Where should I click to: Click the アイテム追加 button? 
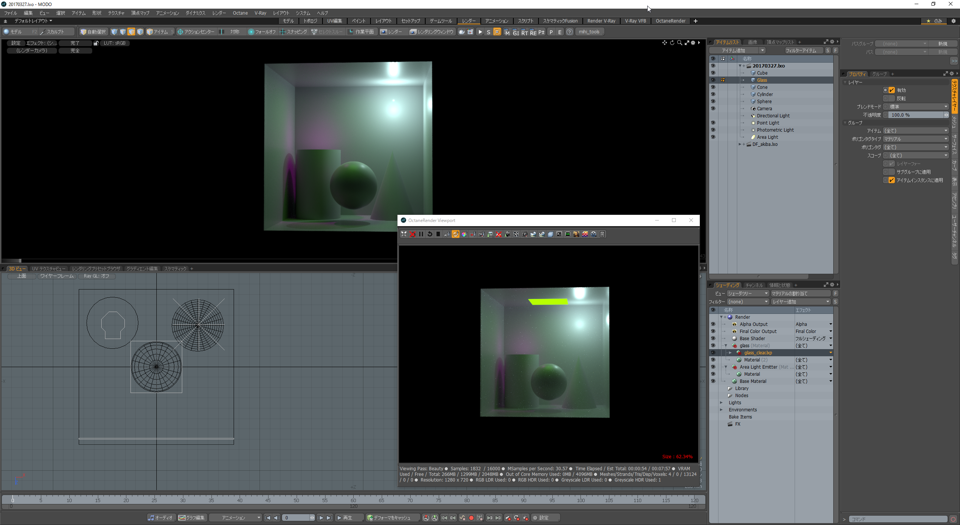click(733, 51)
